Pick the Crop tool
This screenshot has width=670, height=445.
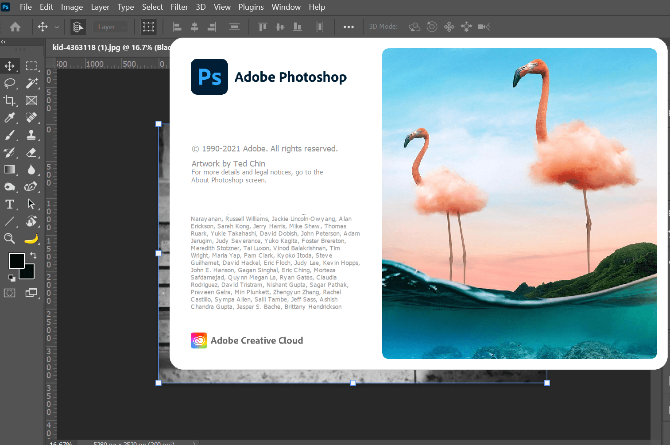(x=10, y=101)
